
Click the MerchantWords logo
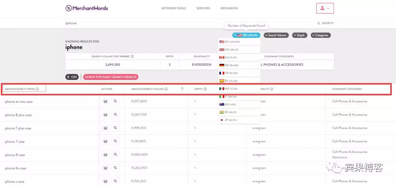click(87, 8)
